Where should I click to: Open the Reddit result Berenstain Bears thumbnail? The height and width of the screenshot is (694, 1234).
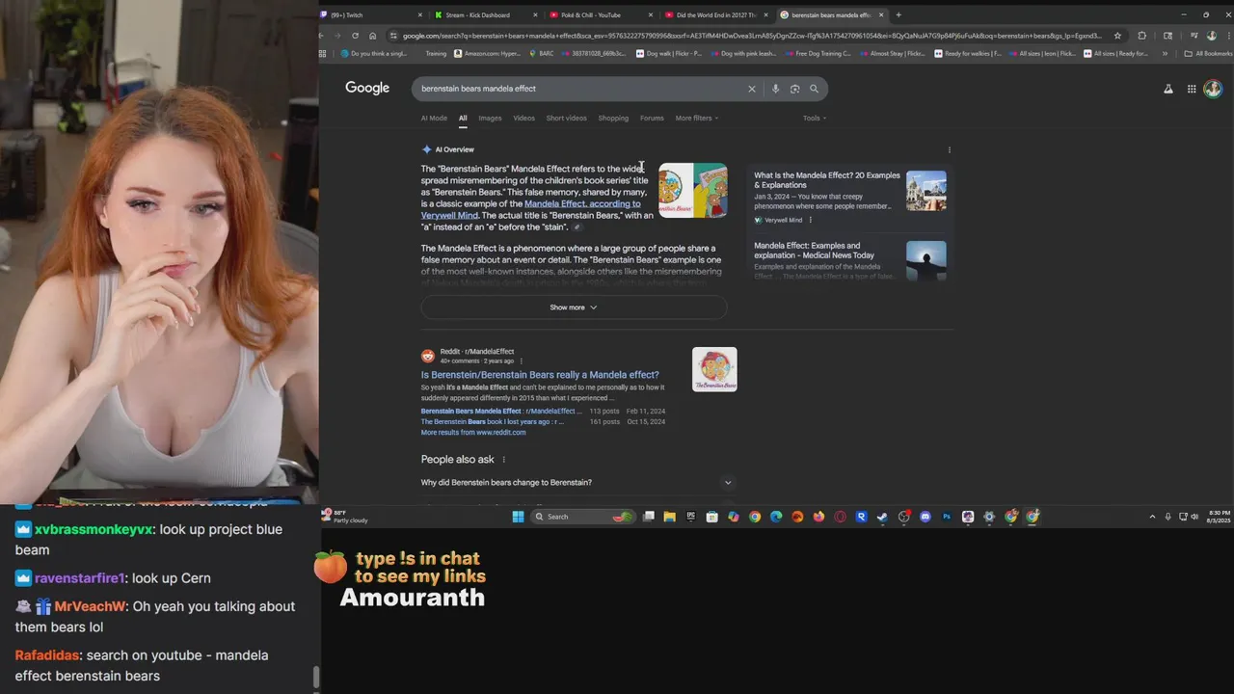pos(714,369)
